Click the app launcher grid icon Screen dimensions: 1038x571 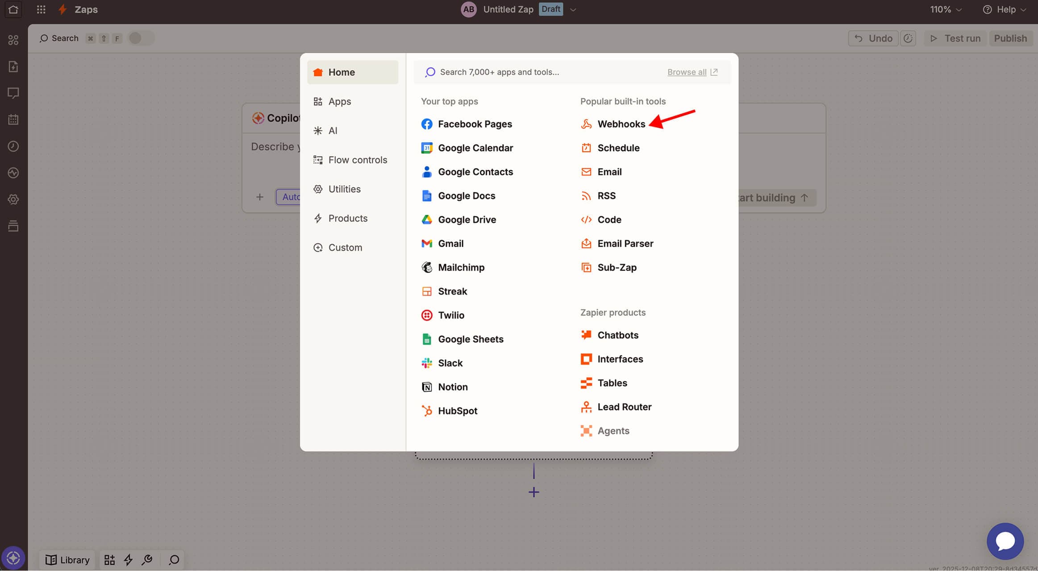[41, 9]
